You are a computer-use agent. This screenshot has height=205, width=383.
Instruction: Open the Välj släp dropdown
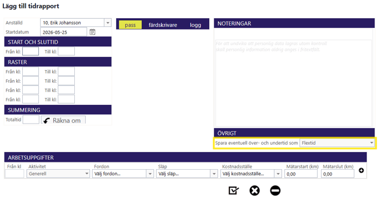pyautogui.click(x=187, y=174)
